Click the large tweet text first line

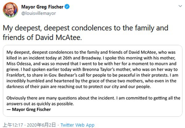(85, 28)
